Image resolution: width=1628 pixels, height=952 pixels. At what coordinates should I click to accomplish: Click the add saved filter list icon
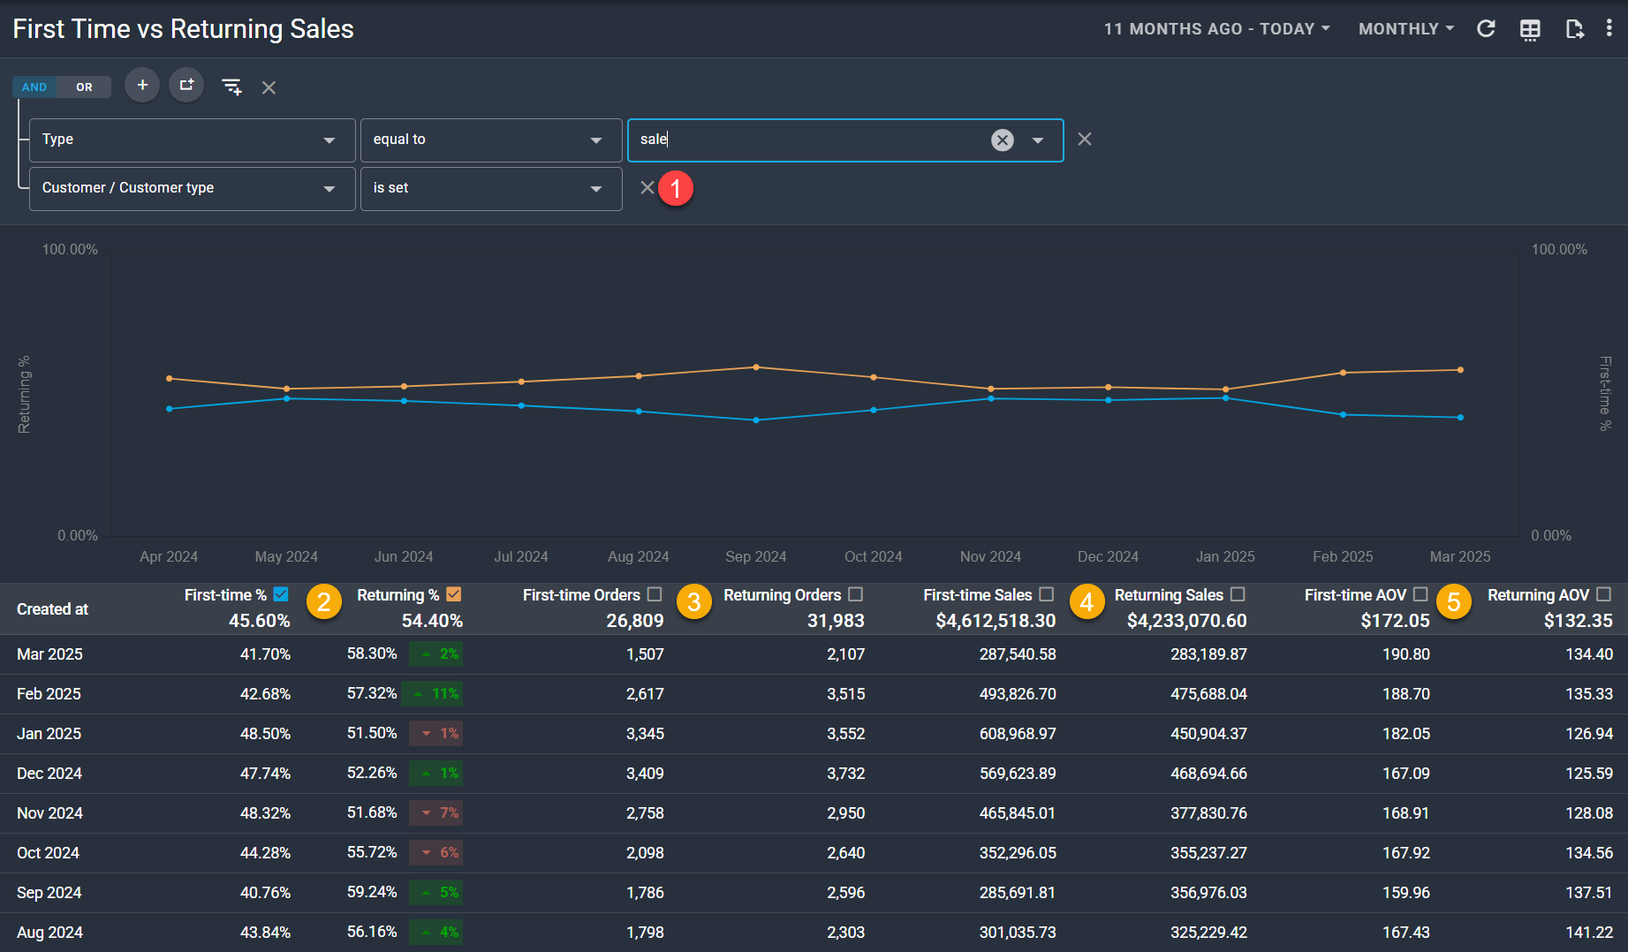[231, 87]
